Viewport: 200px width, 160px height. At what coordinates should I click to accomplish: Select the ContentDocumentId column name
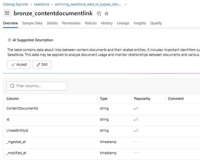[22, 108]
